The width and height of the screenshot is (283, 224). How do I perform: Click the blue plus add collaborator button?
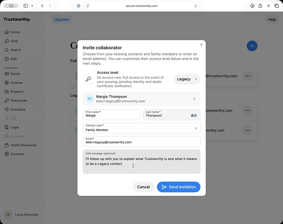click(252, 46)
